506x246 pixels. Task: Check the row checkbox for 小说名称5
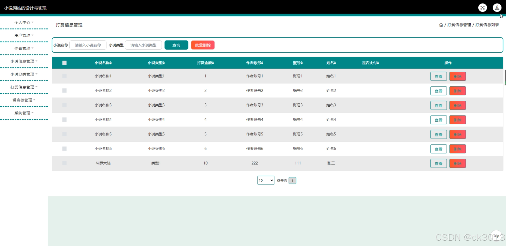64,134
